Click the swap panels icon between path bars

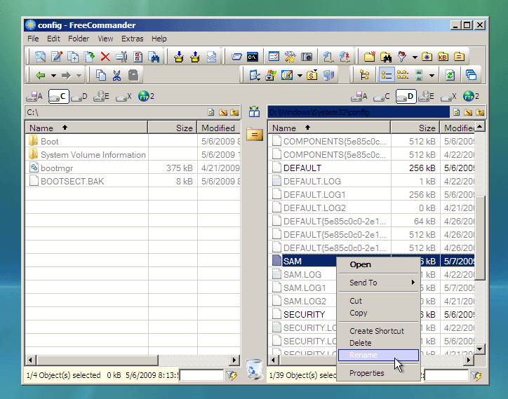pos(254,112)
